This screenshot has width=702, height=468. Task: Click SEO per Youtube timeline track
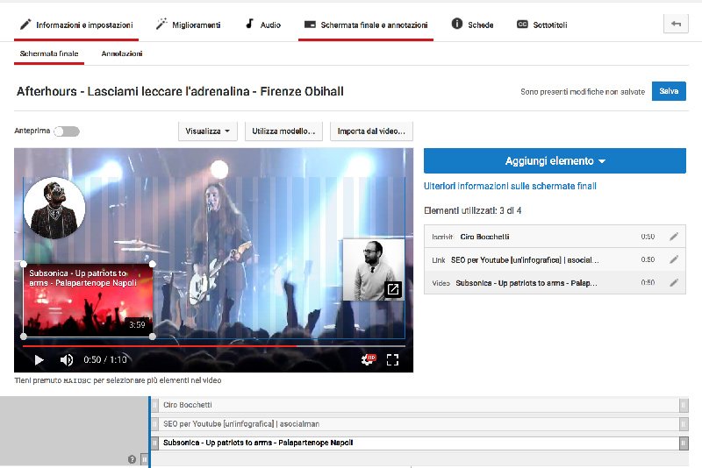419,424
